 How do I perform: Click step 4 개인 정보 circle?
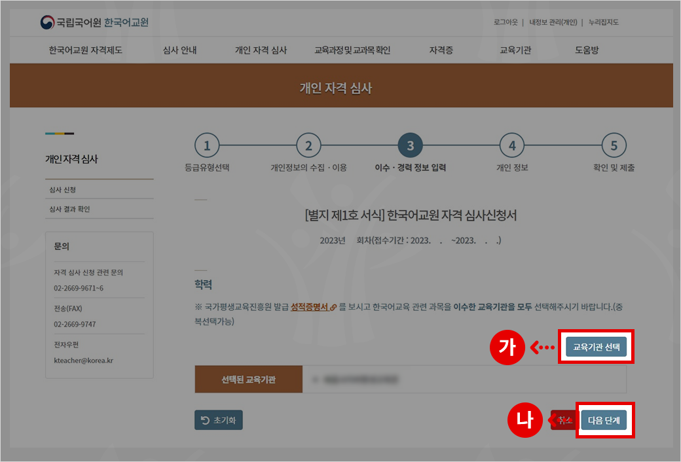(x=512, y=146)
